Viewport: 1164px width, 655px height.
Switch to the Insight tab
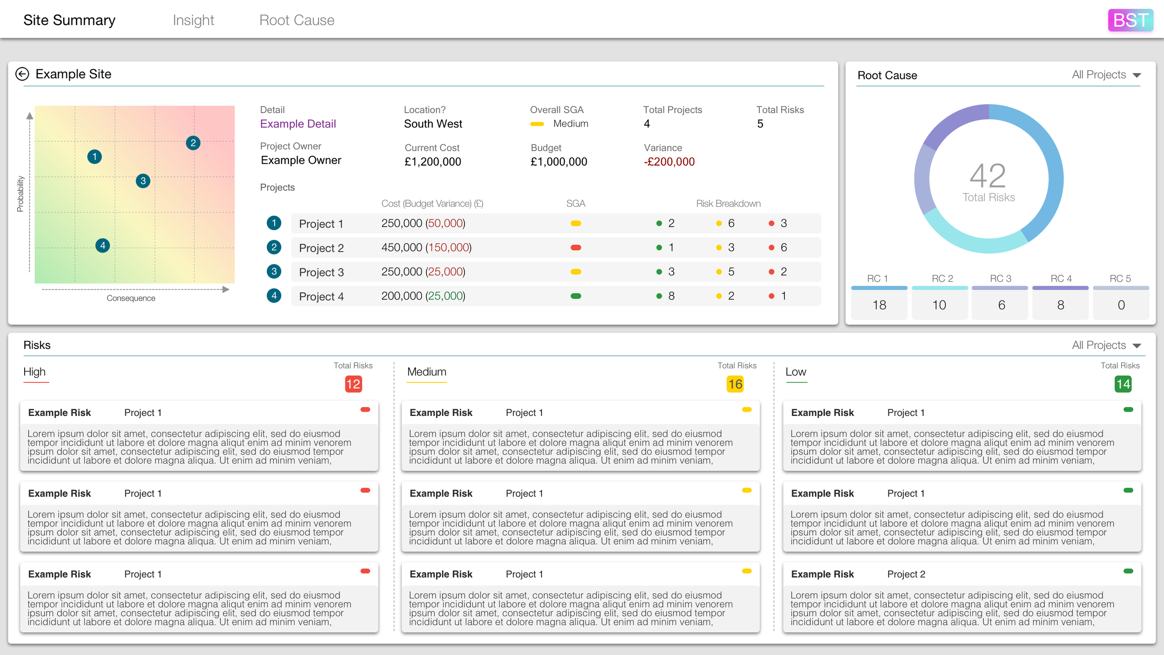(193, 20)
